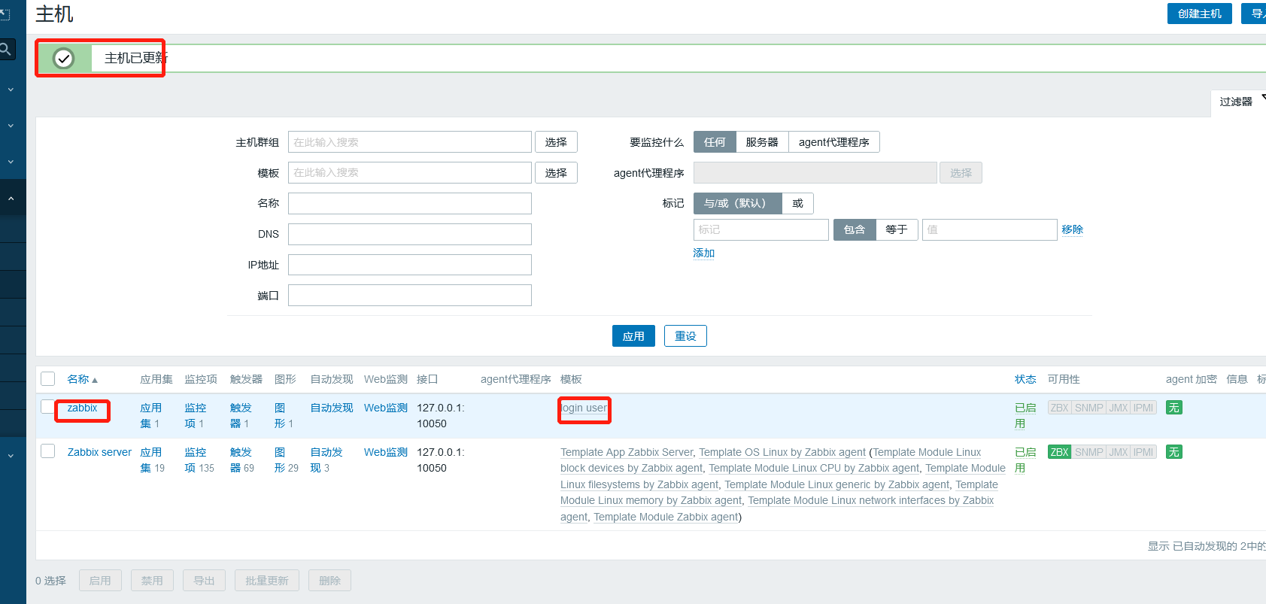Click SNMP badge of zabbix host
The image size is (1266, 604).
coord(1088,408)
